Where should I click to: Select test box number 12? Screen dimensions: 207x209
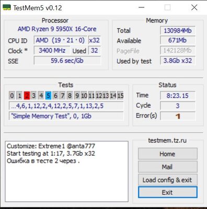point(99,96)
